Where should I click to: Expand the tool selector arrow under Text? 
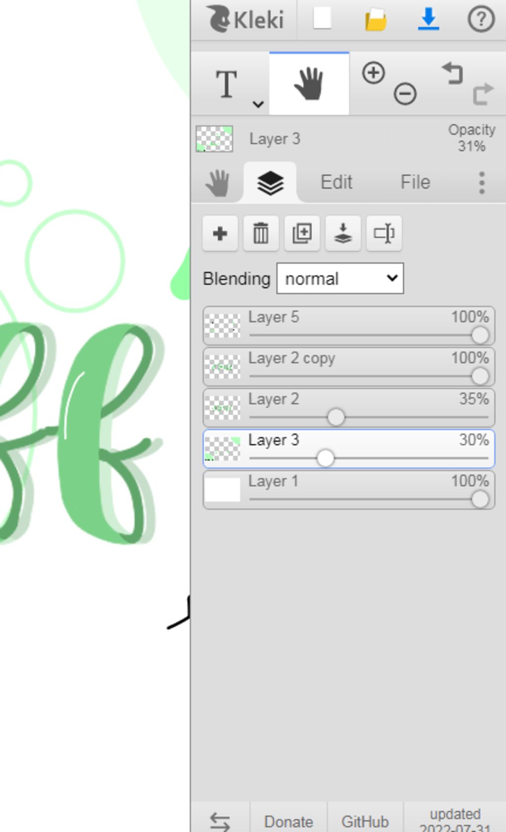tap(258, 104)
